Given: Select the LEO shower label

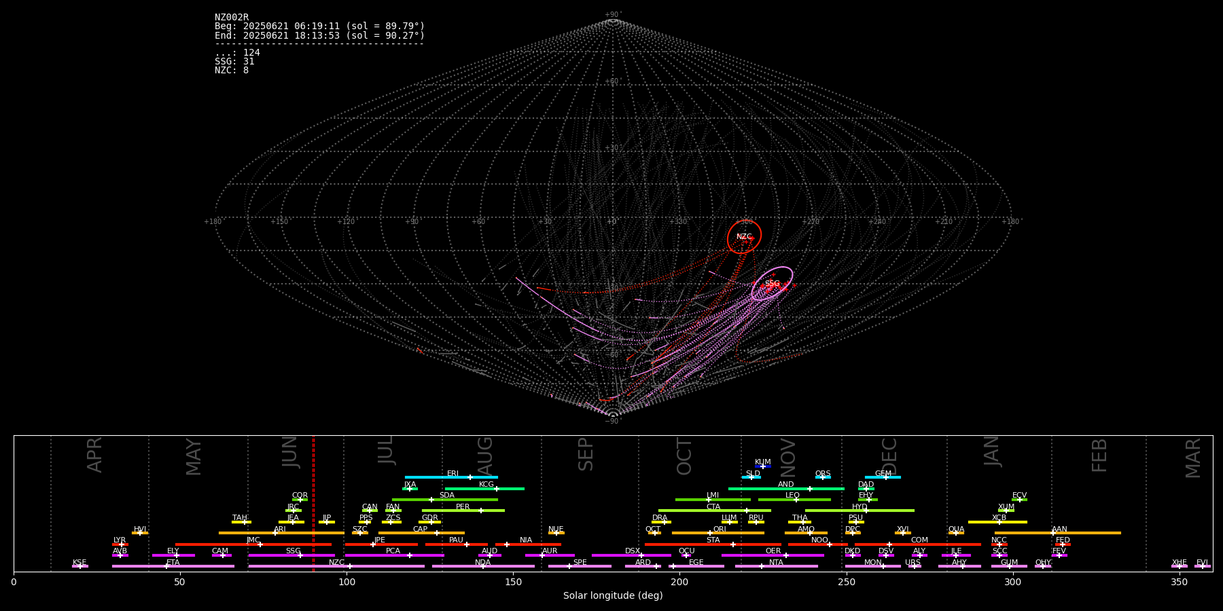Looking at the screenshot, I should [792, 496].
